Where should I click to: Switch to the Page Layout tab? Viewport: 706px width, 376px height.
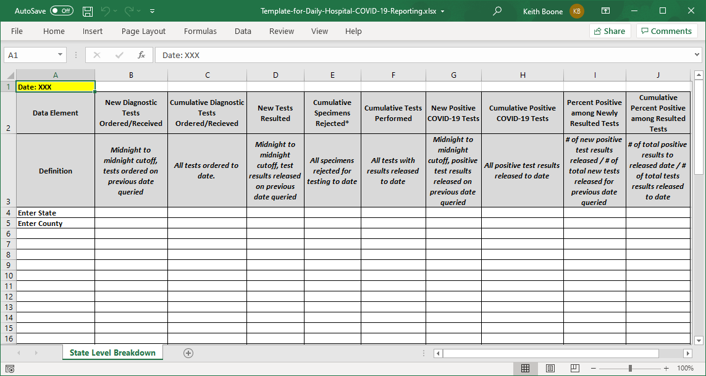click(144, 31)
